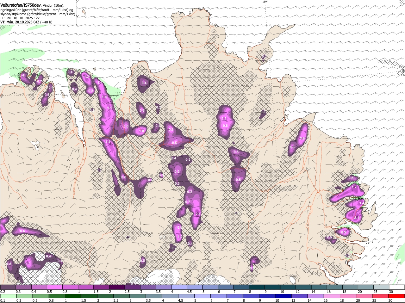Select the snow scale swatch between 6 and 7
Screen dimensions: 405x303
[x=226, y=287]
